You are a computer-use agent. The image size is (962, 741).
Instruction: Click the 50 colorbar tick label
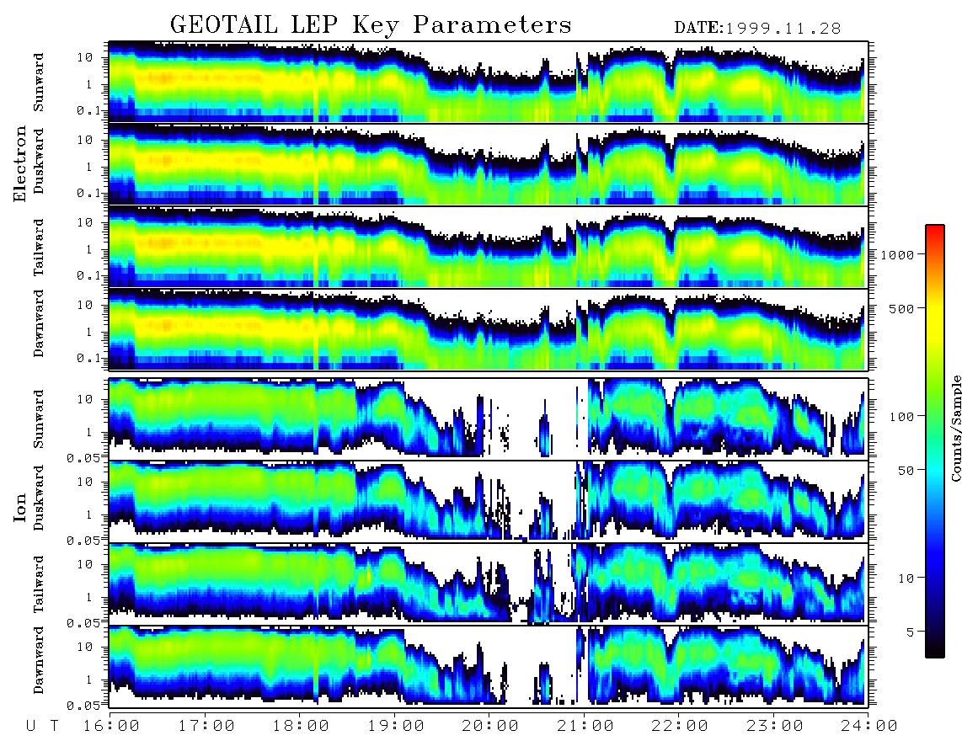pyautogui.click(x=906, y=471)
